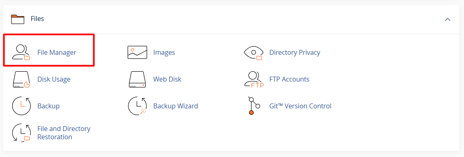Go to the Images link
Image resolution: width=464 pixels, height=157 pixels.
[164, 53]
